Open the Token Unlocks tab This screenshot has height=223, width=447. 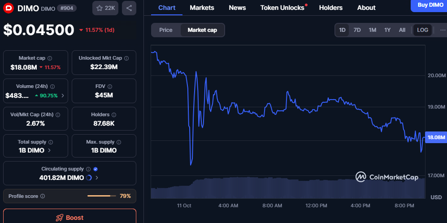pos(282,8)
